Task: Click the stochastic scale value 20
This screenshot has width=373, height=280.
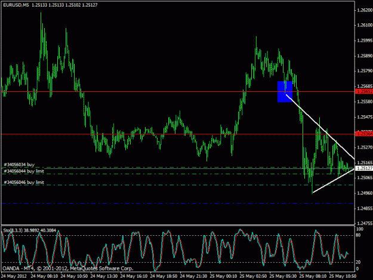Action: coord(359,262)
